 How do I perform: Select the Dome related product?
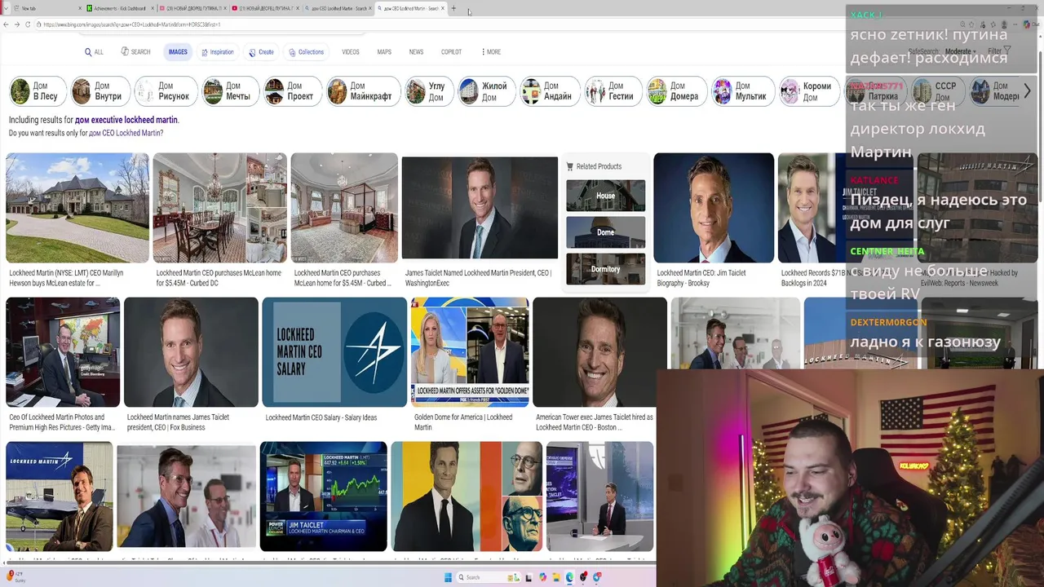pyautogui.click(x=605, y=232)
